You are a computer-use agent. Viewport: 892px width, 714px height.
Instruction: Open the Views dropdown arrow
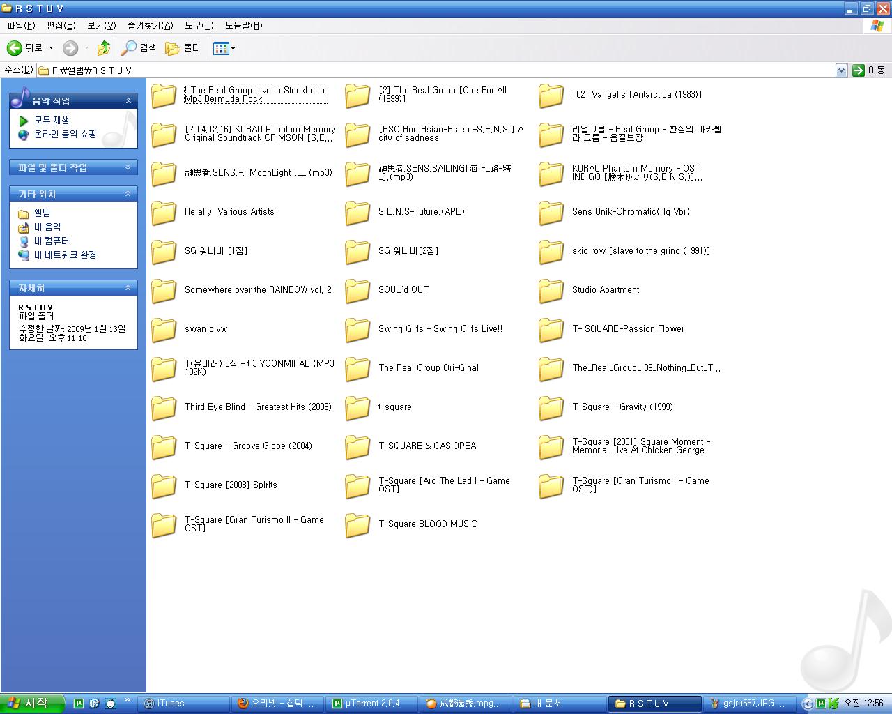click(x=233, y=48)
